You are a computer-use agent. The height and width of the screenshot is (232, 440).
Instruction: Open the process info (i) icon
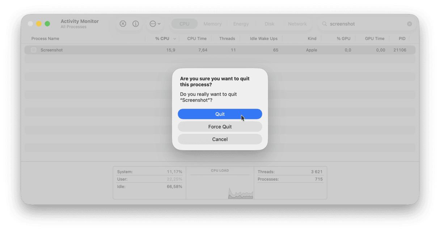(136, 24)
